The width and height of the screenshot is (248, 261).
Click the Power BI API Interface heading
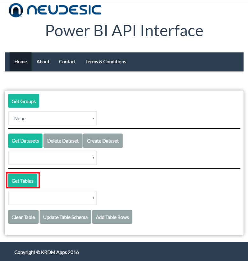click(124, 31)
